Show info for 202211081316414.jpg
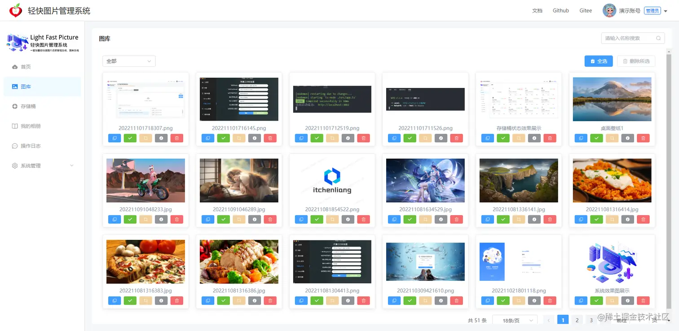 (628, 219)
